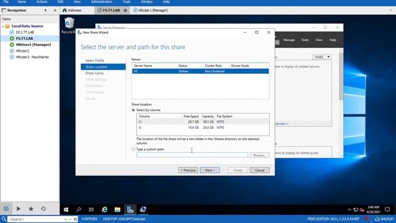Screen dimensions: 396x223
Task: Select the HRUser2 connection
Action: [22, 51]
